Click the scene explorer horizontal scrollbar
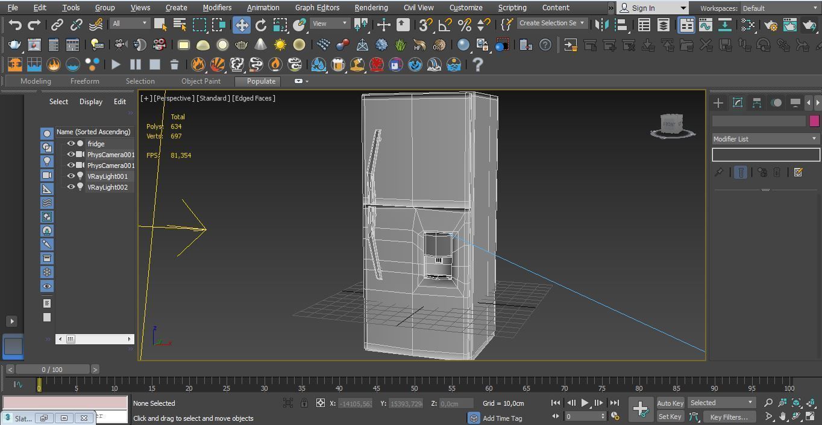Image resolution: width=822 pixels, height=425 pixels. point(94,339)
